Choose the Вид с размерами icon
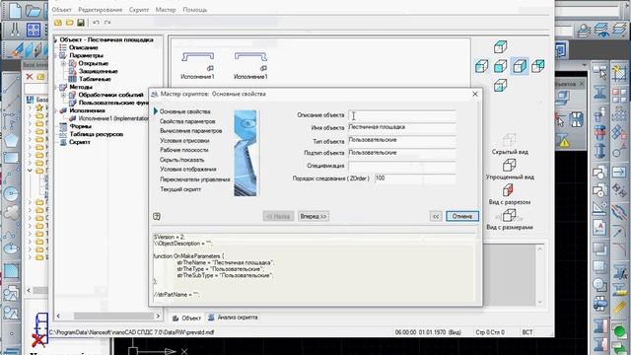The height and width of the screenshot is (355, 631). point(509,215)
